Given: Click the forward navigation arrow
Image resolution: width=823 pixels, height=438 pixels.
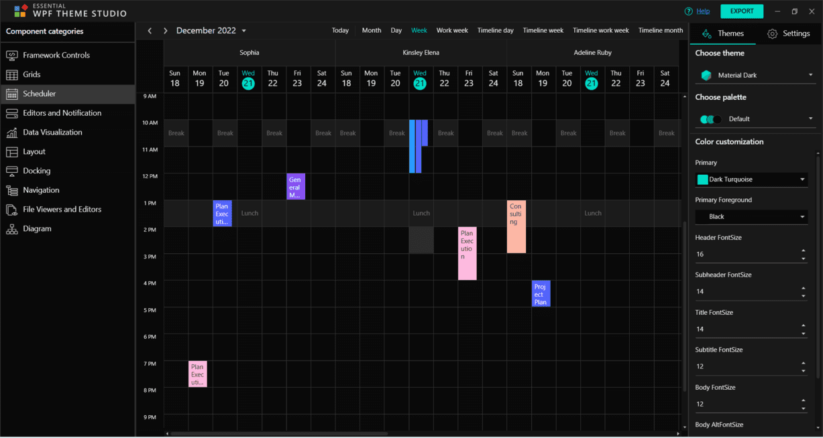Looking at the screenshot, I should (x=165, y=30).
